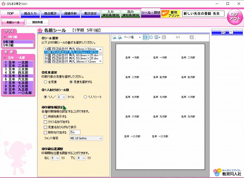
Task: Select student 5 五年 五太郎
Action: 18,76
